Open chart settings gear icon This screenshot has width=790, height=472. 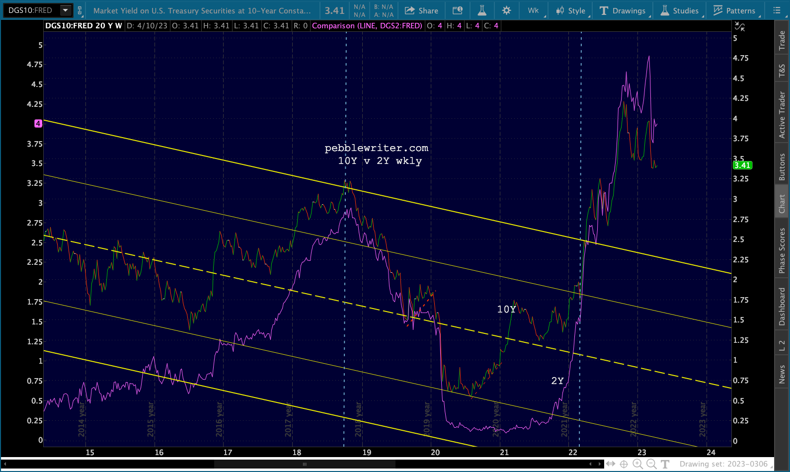coord(506,10)
